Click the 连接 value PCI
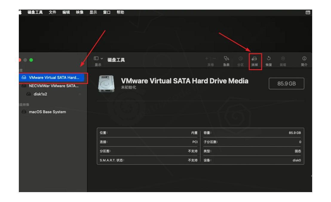This screenshot has width=331, height=202. 195,142
